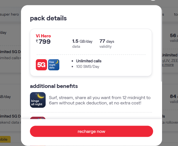
Task: Click the yellow badge at bottom left
Action: tap(5, 139)
